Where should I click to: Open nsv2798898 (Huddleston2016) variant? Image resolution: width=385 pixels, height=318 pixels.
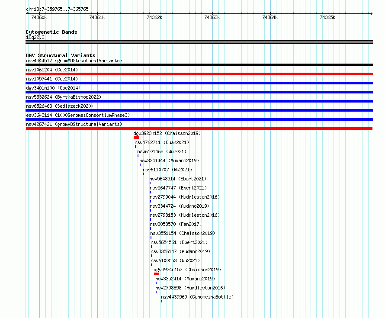pos(190,288)
